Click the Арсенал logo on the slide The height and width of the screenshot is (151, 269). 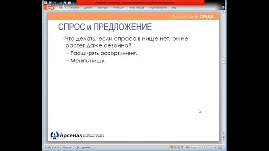tap(77, 135)
